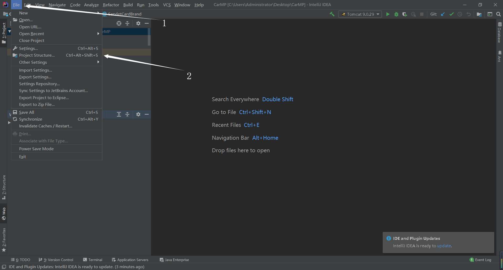
Task: Open the 9: Version Control tab
Action: 56,260
